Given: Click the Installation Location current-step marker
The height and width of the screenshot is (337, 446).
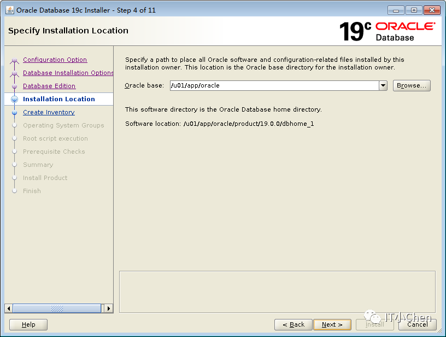Looking at the screenshot, I should (15, 99).
